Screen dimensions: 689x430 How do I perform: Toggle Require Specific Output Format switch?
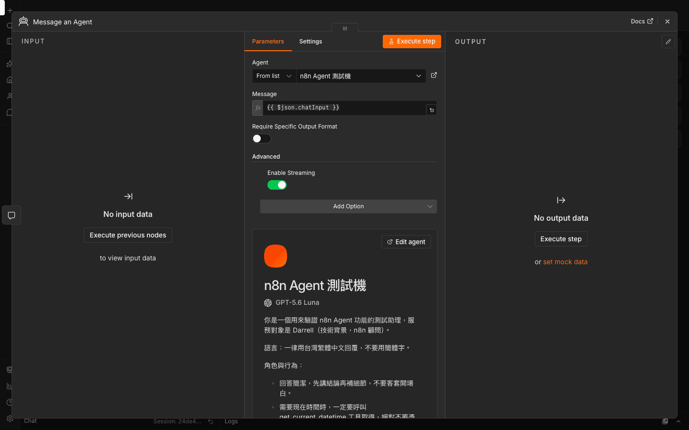coord(262,139)
